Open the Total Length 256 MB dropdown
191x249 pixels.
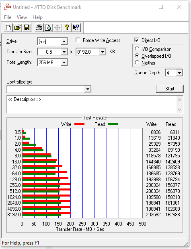coord(64,63)
